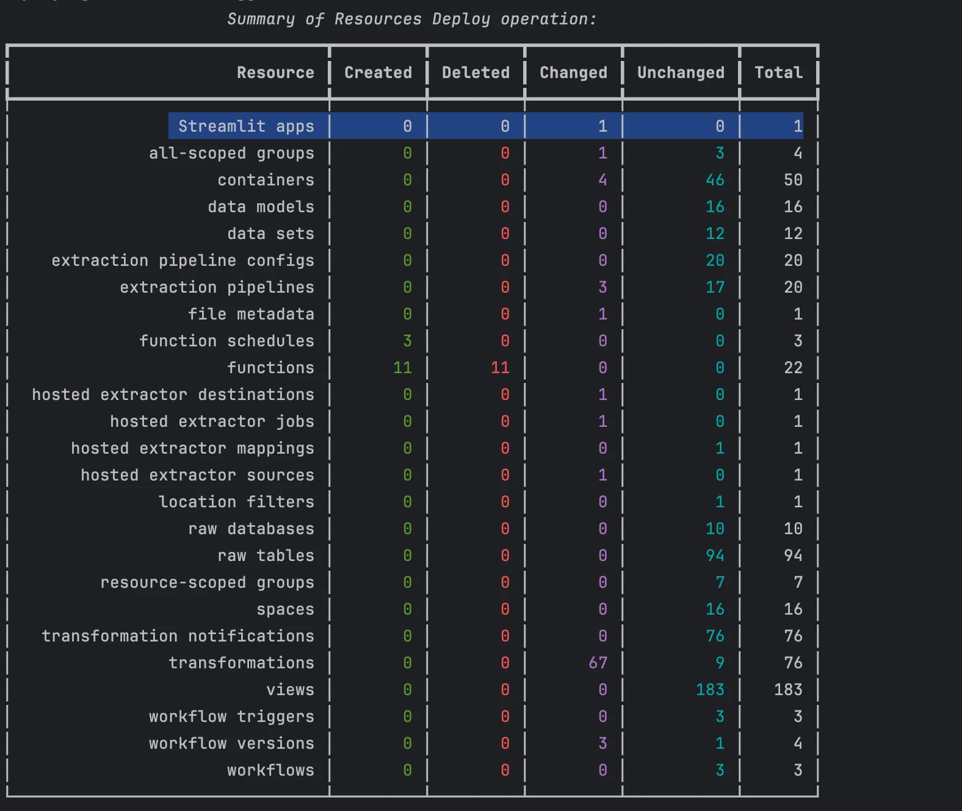Viewport: 962px width, 811px height.
Task: Click the Total column header
Action: click(x=778, y=73)
